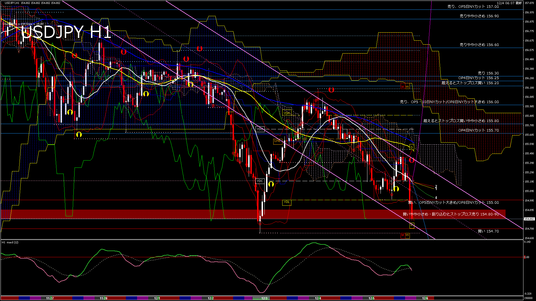Click the upper yellow D marker box

pyautogui.click(x=412, y=147)
